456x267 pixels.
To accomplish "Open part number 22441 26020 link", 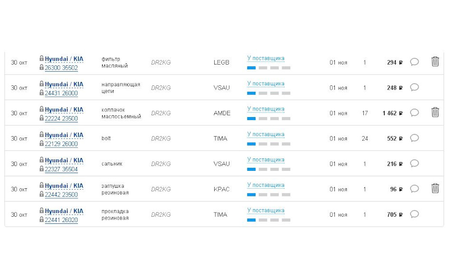I will point(61,220).
